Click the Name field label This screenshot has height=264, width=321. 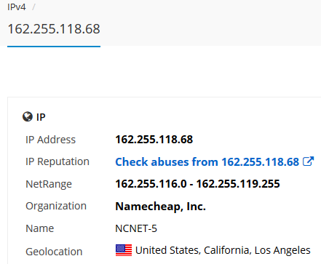point(40,228)
